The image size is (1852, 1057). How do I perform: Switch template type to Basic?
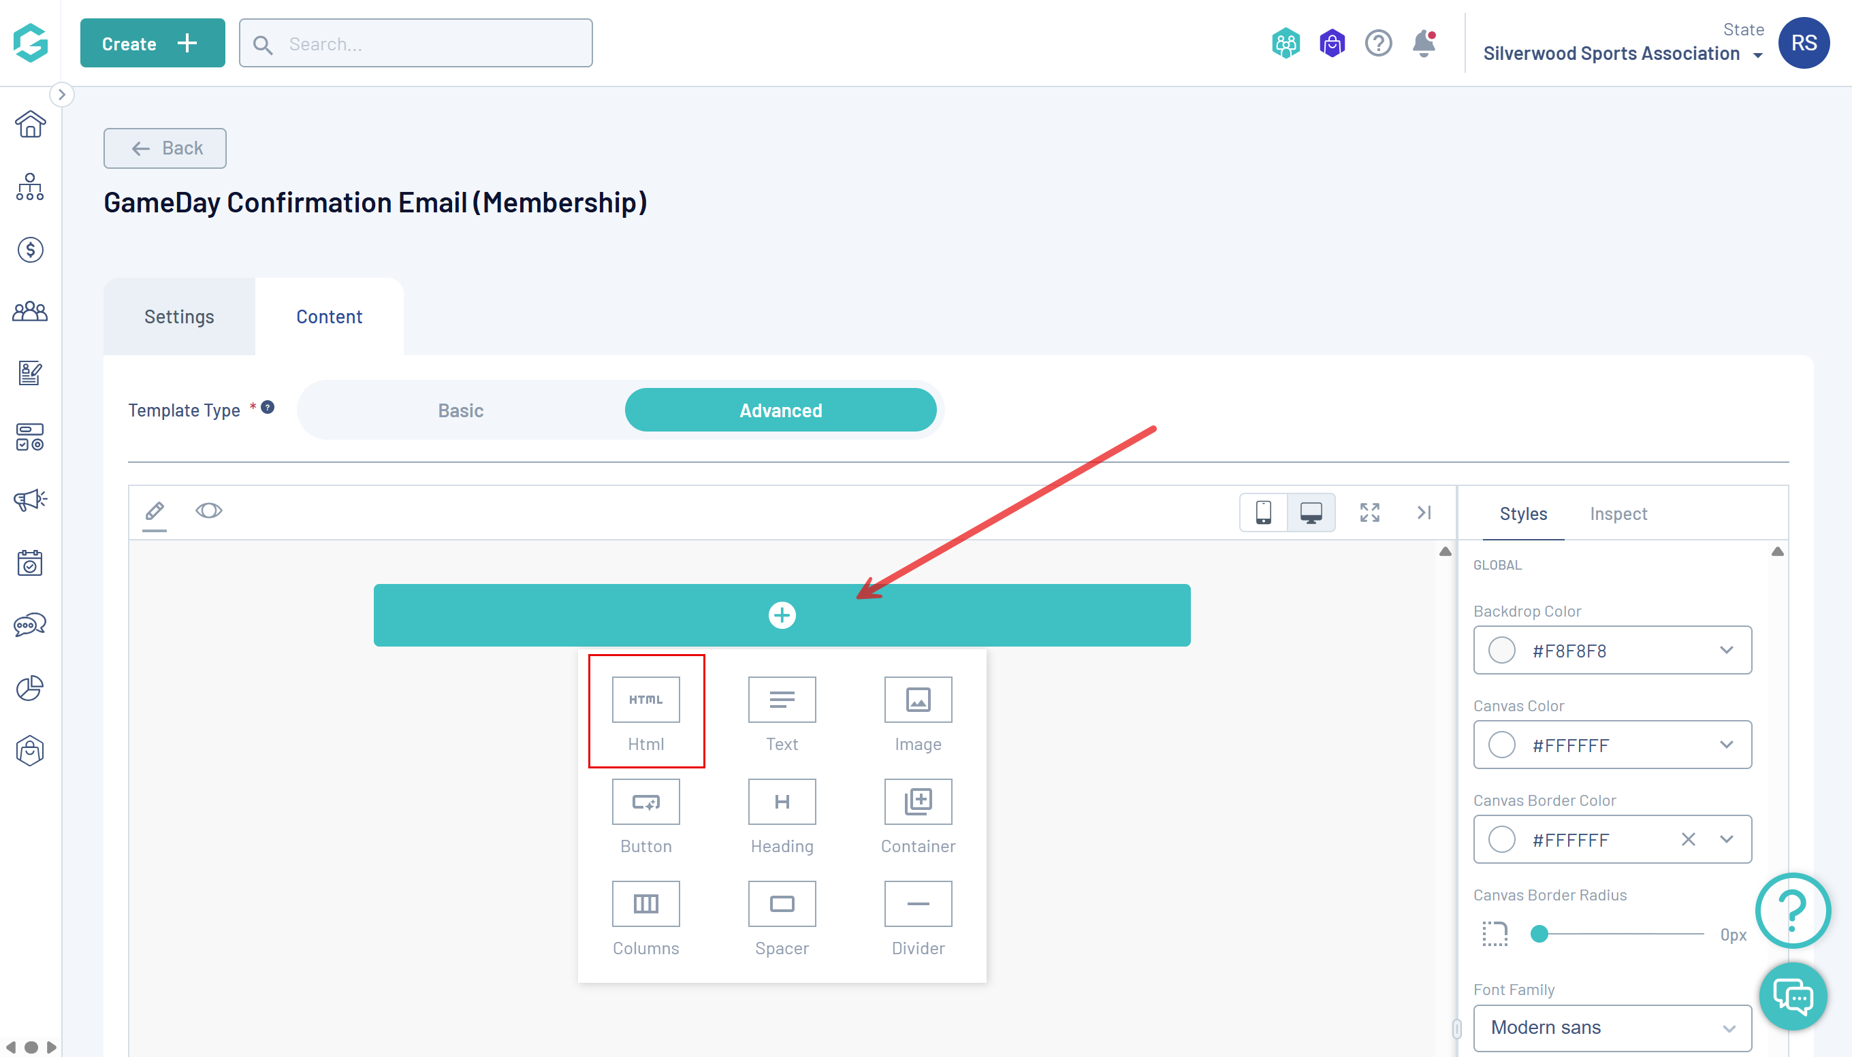[x=460, y=410]
